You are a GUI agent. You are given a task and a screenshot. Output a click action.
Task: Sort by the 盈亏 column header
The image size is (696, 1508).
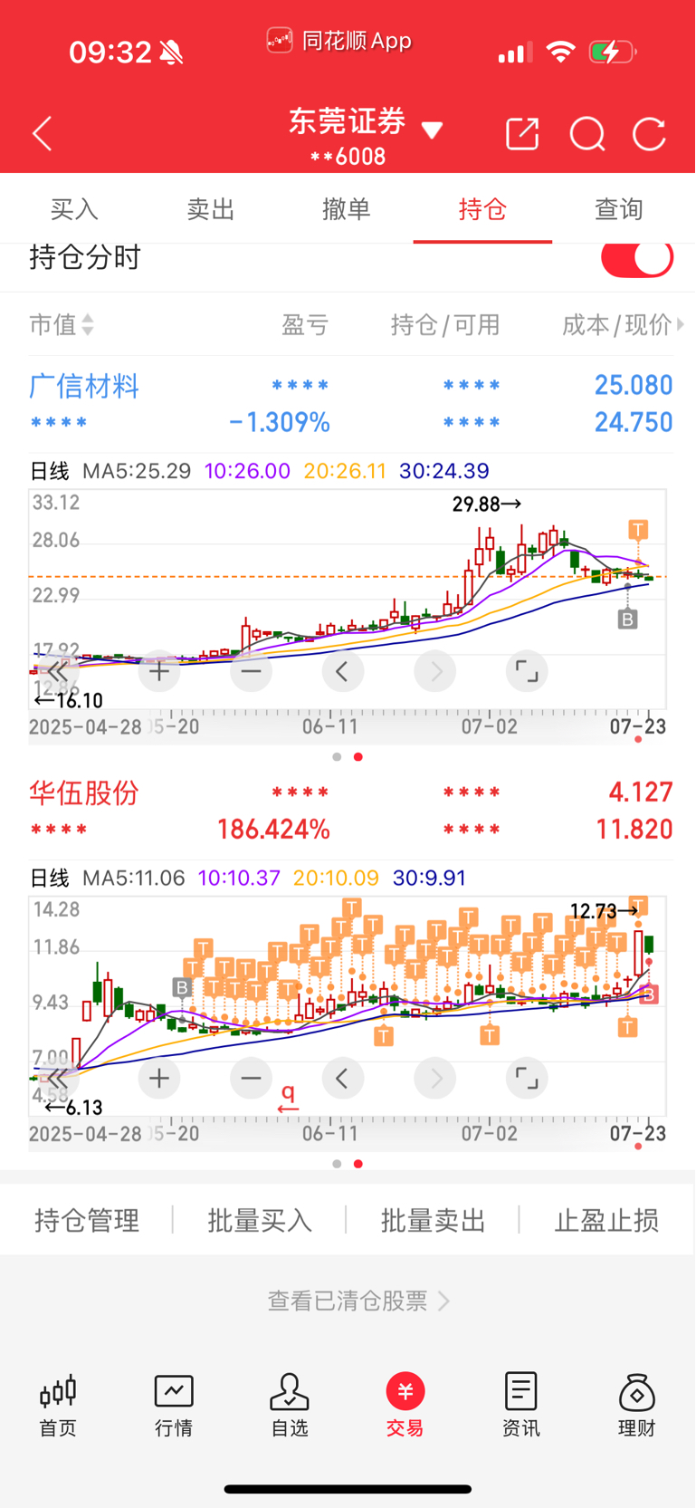pos(305,324)
